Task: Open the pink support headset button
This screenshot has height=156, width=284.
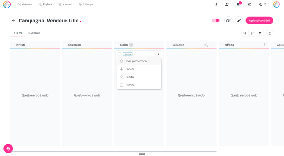Action: [x=8, y=148]
